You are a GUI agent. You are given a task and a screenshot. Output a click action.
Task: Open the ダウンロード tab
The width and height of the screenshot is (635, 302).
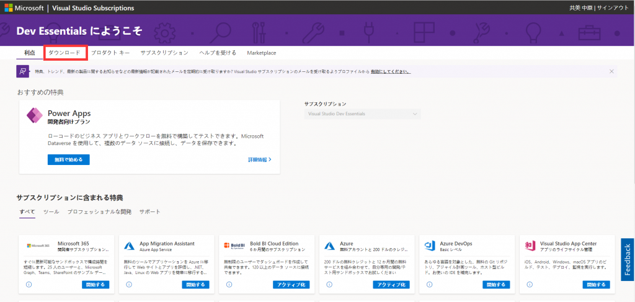(64, 53)
